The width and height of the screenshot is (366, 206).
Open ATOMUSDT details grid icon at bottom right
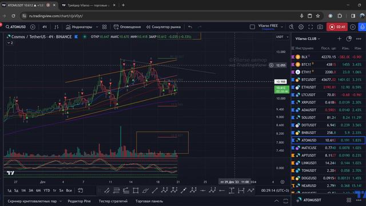click(x=349, y=200)
